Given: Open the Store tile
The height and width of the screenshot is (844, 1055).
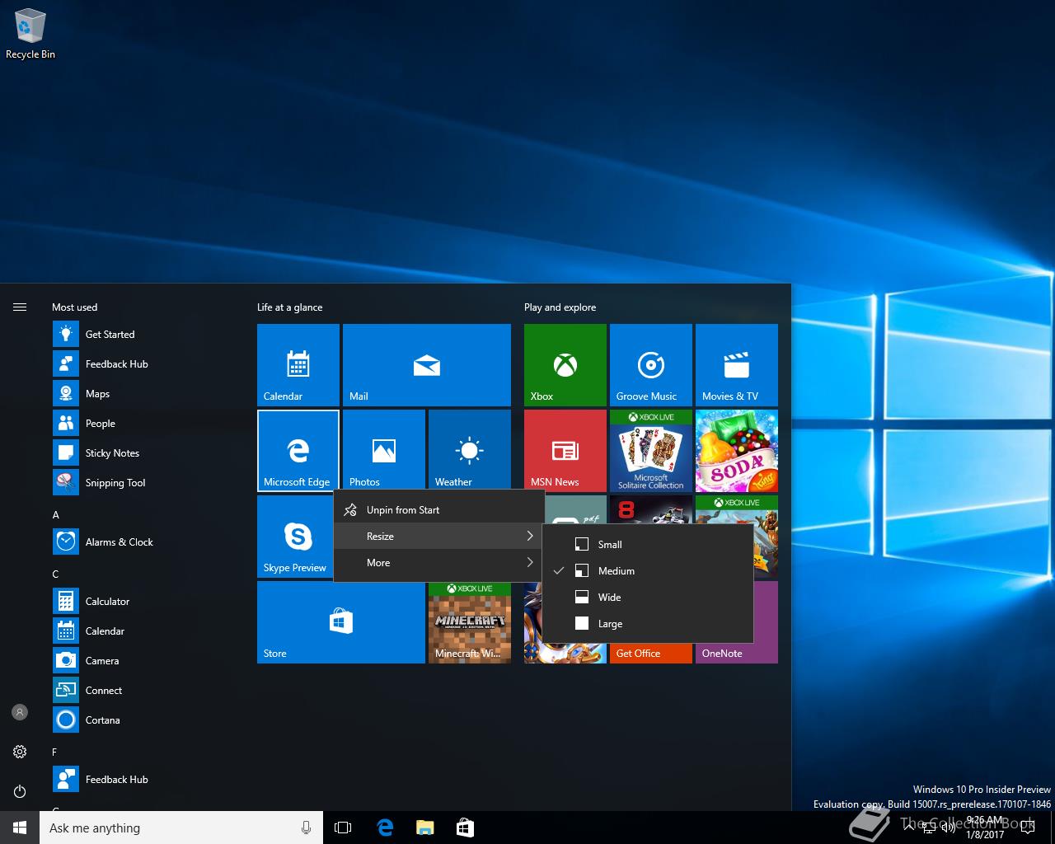Looking at the screenshot, I should tap(341, 621).
